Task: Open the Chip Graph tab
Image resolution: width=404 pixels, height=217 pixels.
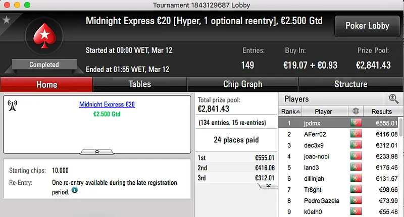Action: click(242, 84)
